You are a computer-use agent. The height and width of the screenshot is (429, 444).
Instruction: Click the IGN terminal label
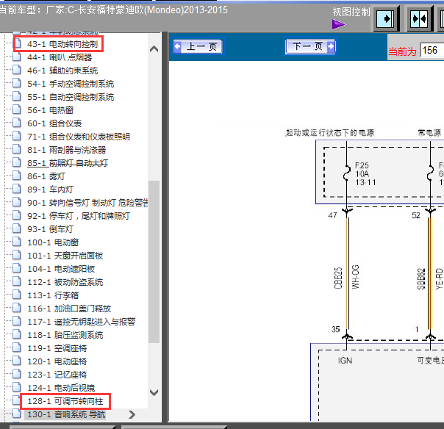tap(345, 361)
